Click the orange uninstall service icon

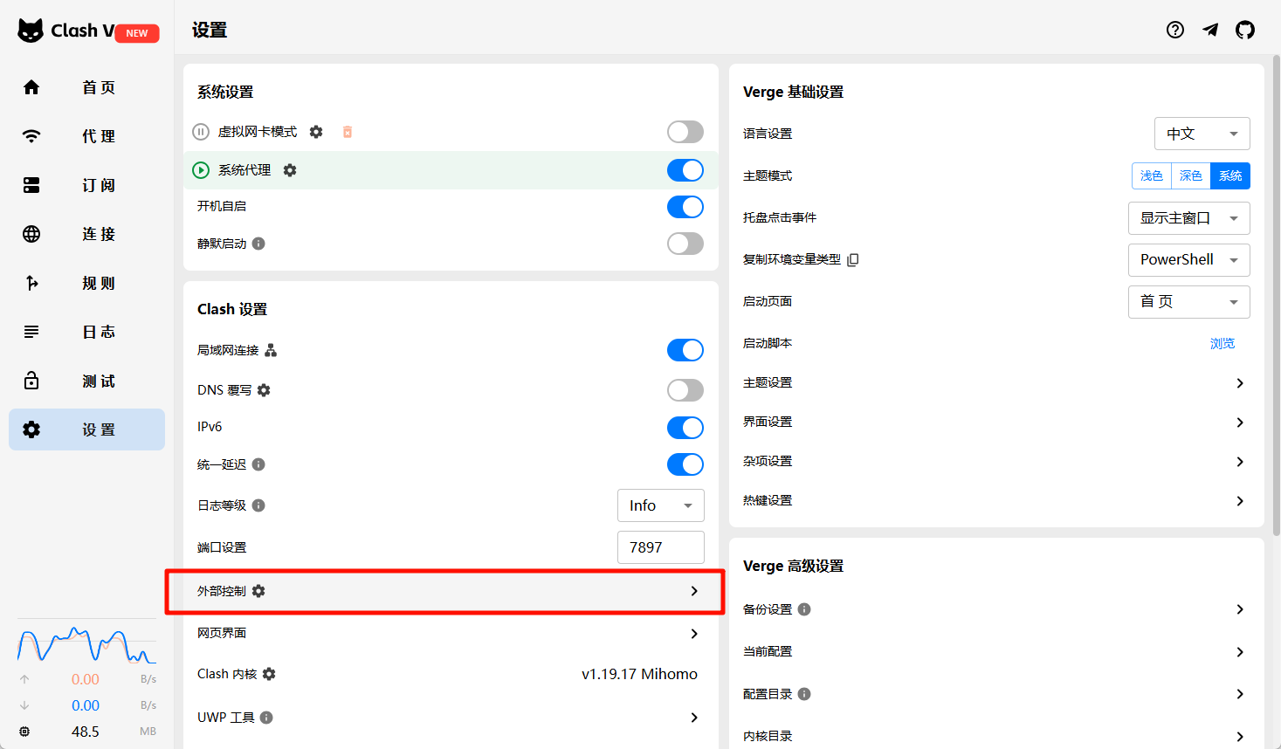coord(348,132)
